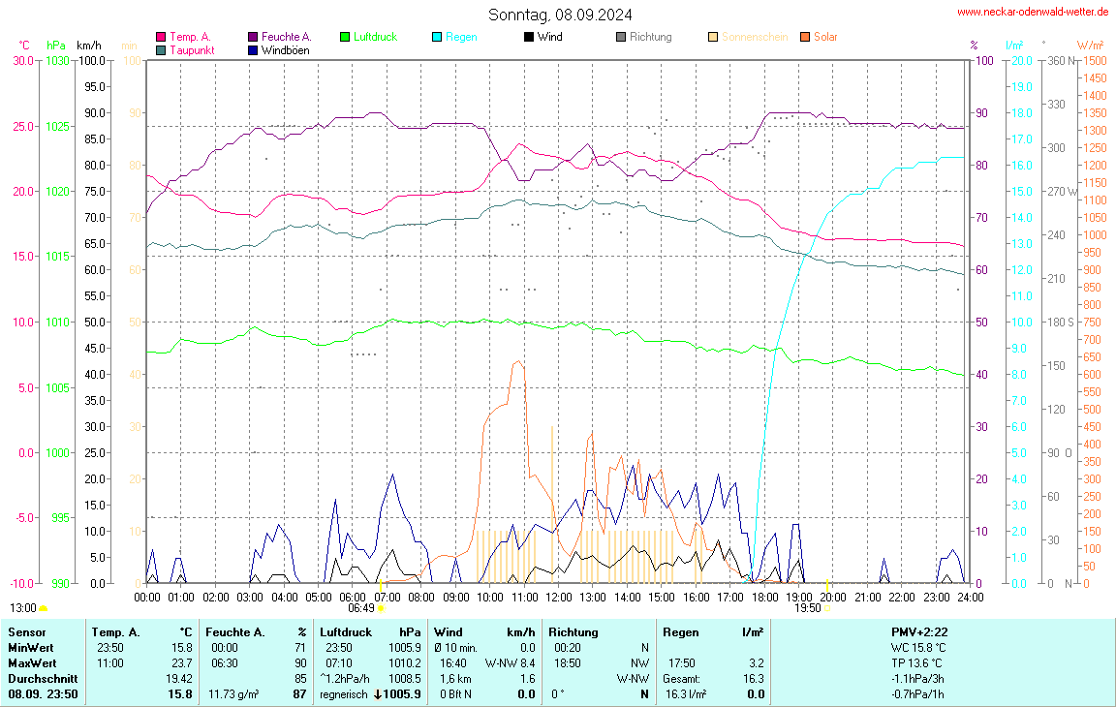Click the Luftdruck column header in table
This screenshot has height=707, width=1116.
click(x=346, y=631)
